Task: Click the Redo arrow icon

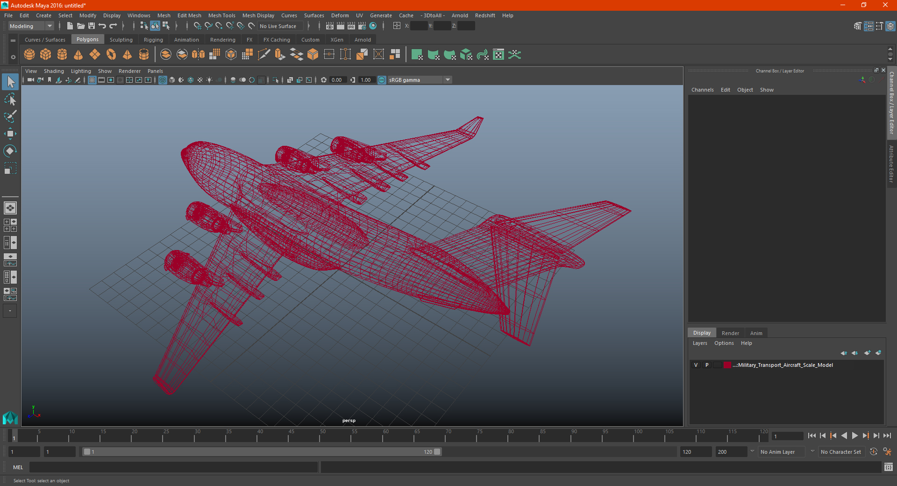Action: [113, 26]
